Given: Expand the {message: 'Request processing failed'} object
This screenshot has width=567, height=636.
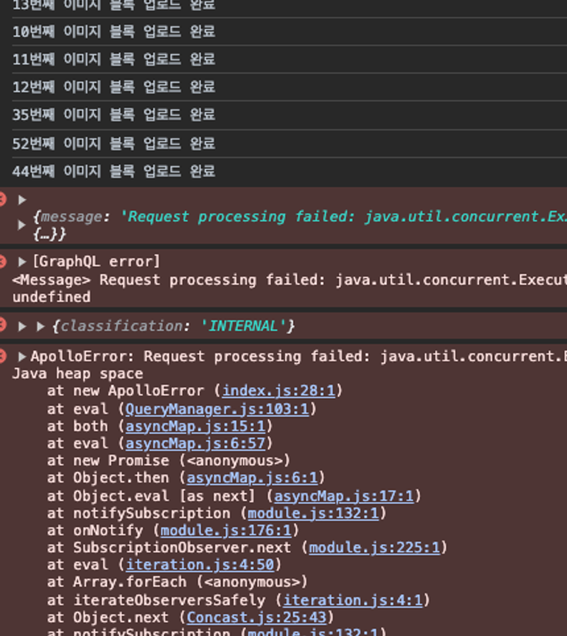Looking at the screenshot, I should pyautogui.click(x=22, y=224).
